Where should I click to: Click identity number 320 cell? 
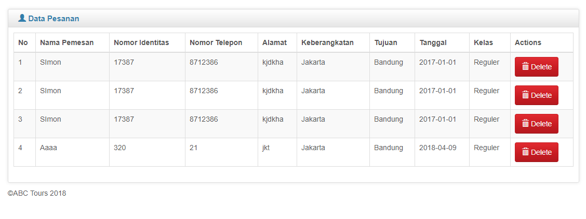[x=119, y=148]
